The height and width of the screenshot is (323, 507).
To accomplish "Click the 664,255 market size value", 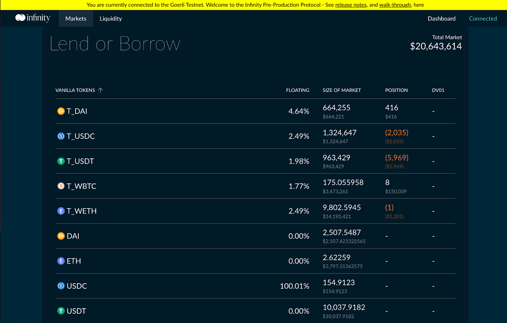I will (337, 108).
